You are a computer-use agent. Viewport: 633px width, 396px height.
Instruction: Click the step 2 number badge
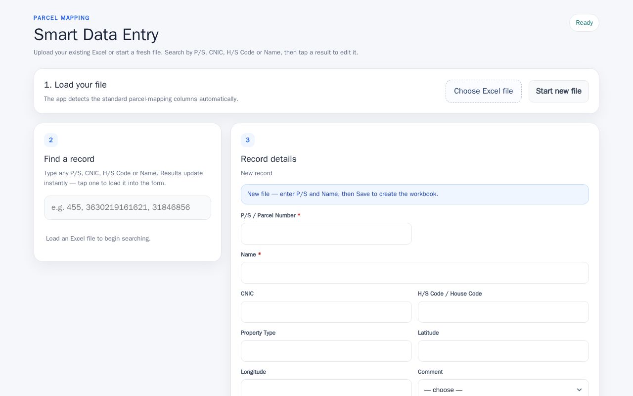pos(51,140)
